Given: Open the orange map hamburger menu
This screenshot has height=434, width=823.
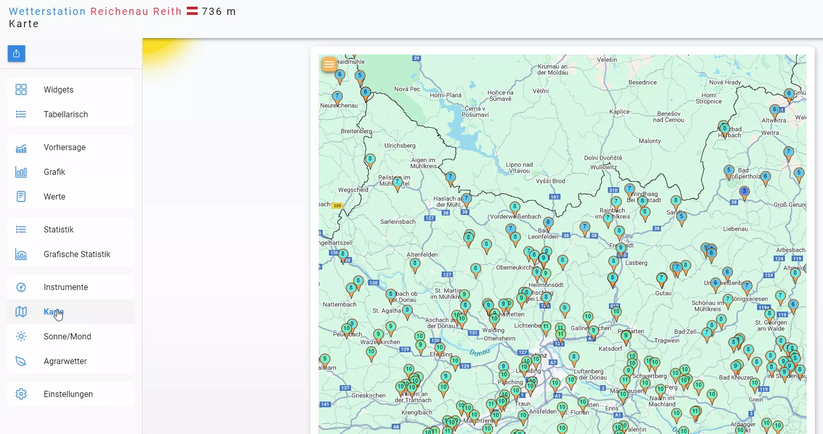Looking at the screenshot, I should (329, 64).
